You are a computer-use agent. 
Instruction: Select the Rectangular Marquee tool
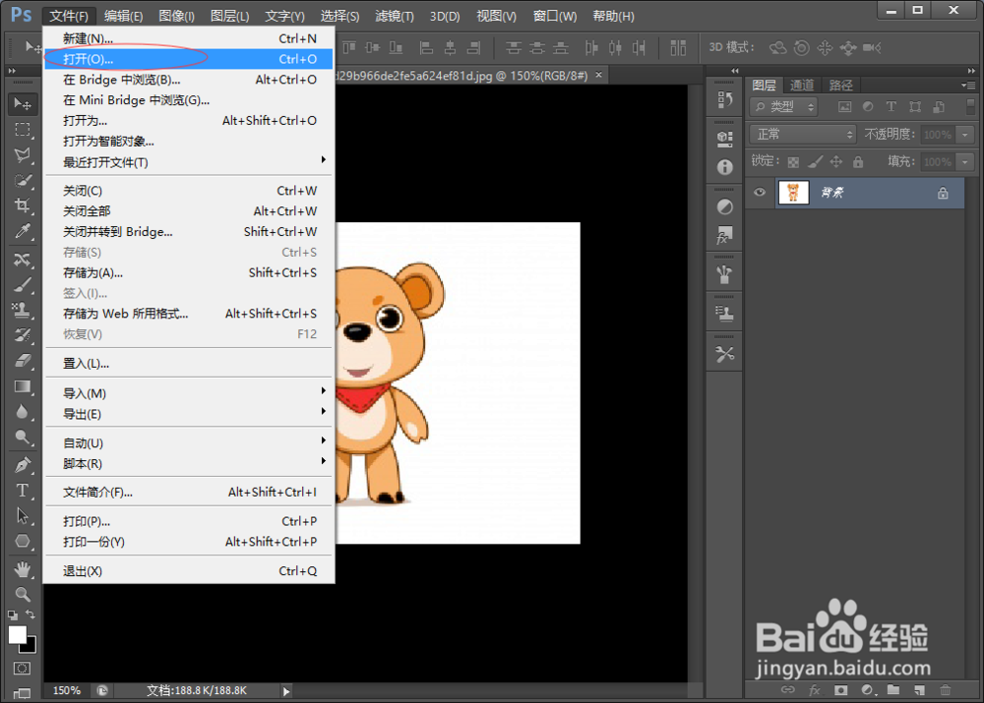(23, 130)
